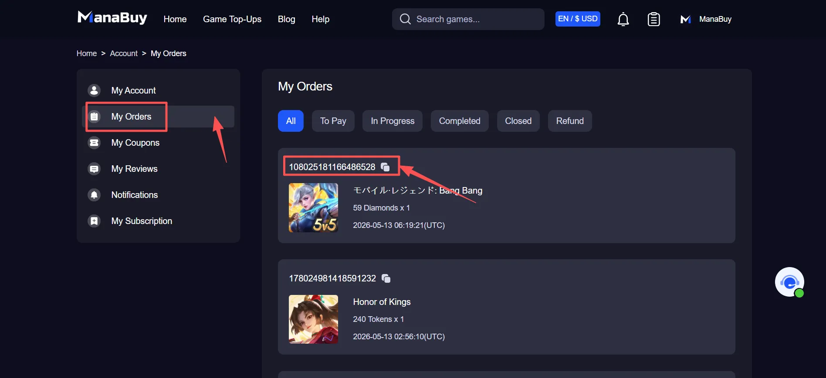This screenshot has width=826, height=378.
Task: Switch to the In Progress tab
Action: (x=393, y=121)
